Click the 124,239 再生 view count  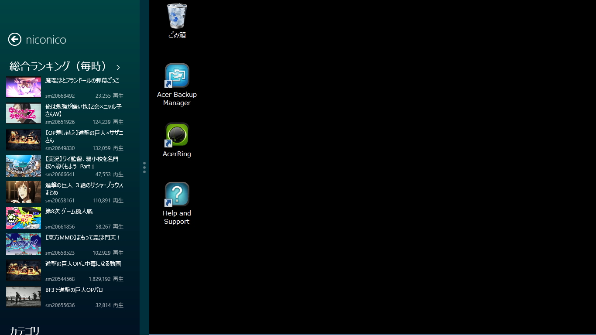tap(108, 122)
